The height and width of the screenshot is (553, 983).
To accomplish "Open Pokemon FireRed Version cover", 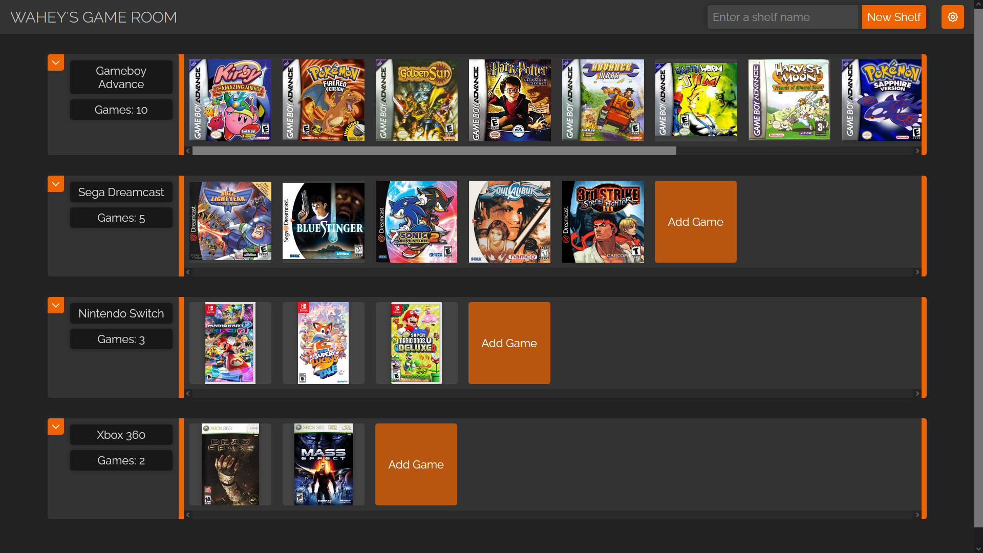I will 324,100.
